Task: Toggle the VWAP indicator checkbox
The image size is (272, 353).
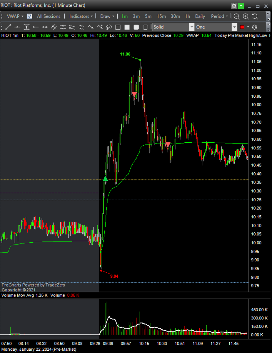Action: tap(29, 16)
